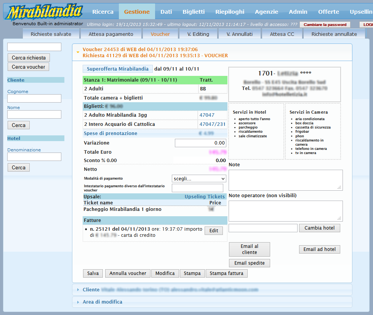Image resolution: width=373 pixels, height=315 pixels.
Task: Click Cerca under the Nome field
Action: tap(19, 125)
